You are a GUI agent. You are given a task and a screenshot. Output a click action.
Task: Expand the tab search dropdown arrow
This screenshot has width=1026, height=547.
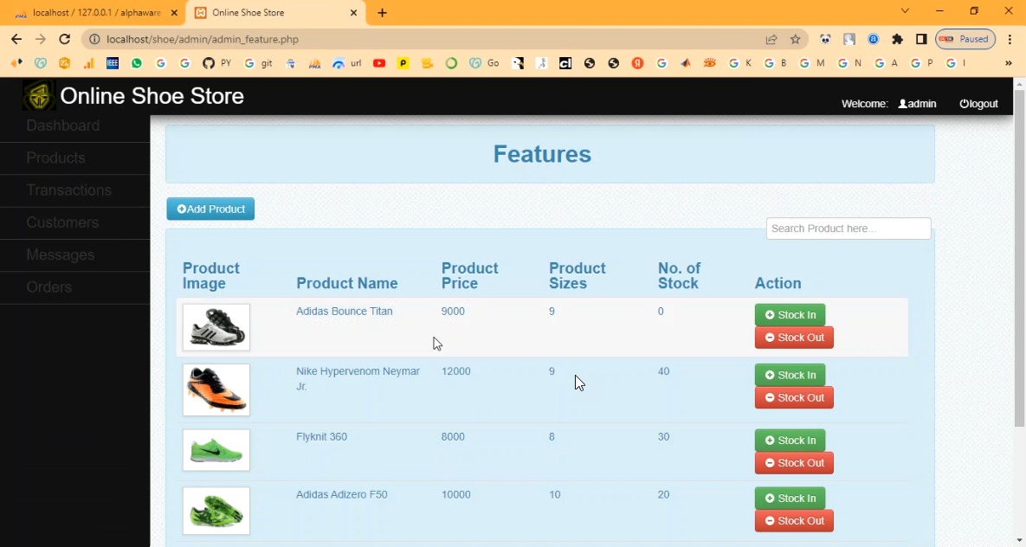tap(905, 11)
